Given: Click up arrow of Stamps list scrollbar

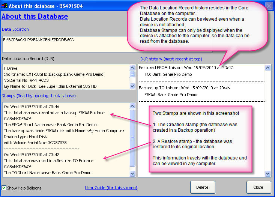Looking at the screenshot, I should [132, 106].
